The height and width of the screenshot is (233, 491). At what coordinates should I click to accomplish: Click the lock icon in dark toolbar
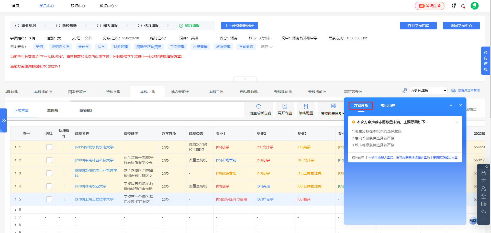point(484,173)
